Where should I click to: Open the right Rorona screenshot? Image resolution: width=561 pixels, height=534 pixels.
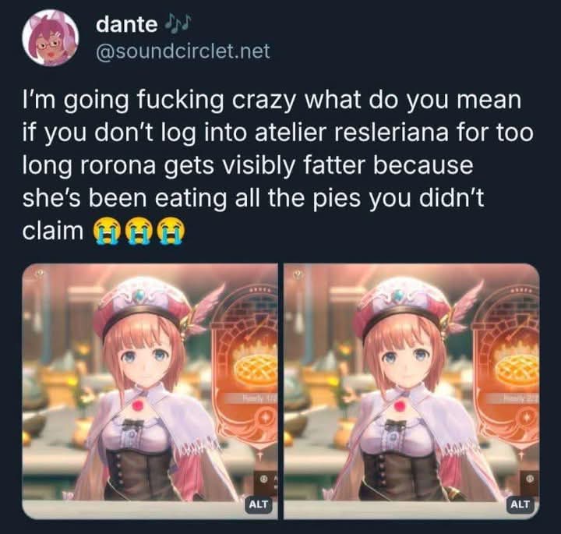pos(411,391)
